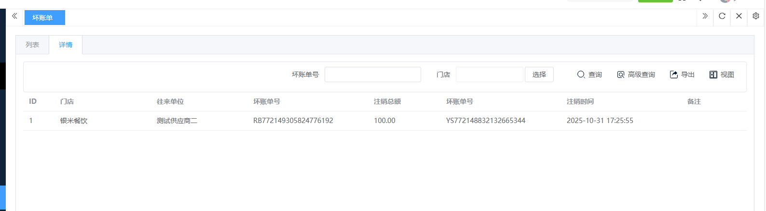This screenshot has height=211, width=766.
Task: Click order number YS772148832132665344
Action: click(x=485, y=121)
